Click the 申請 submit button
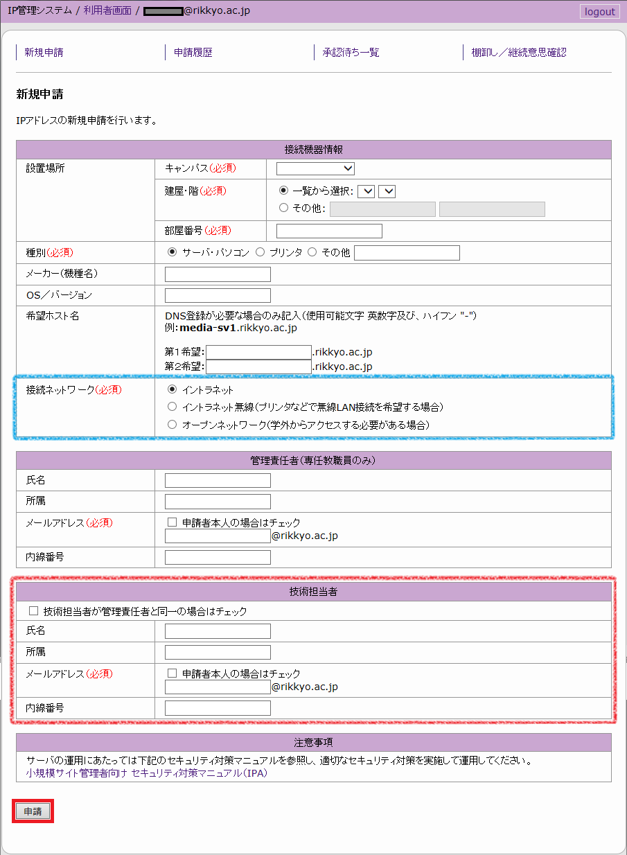 33,811
